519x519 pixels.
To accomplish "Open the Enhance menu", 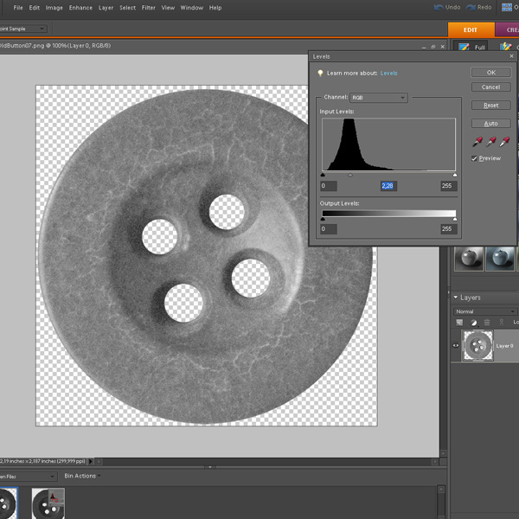I will point(80,8).
